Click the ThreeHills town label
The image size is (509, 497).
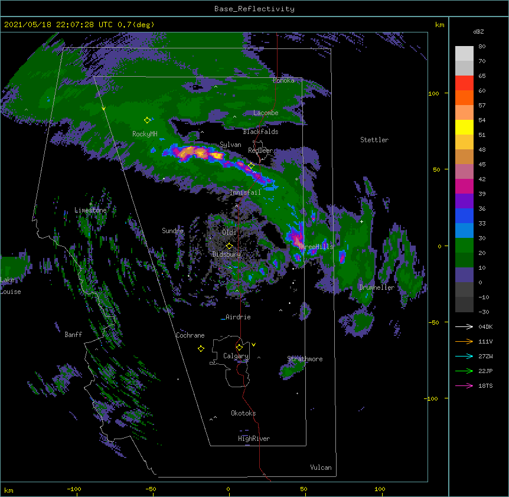coord(316,247)
